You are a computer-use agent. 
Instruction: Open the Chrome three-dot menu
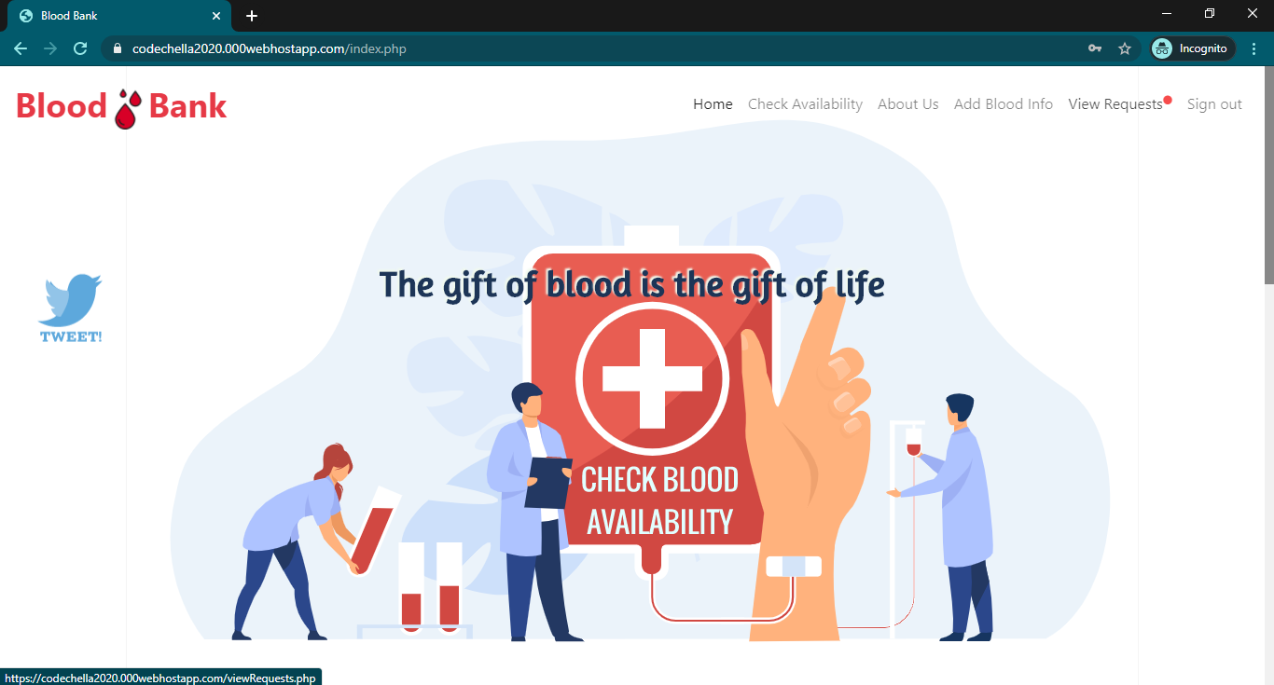coord(1254,48)
